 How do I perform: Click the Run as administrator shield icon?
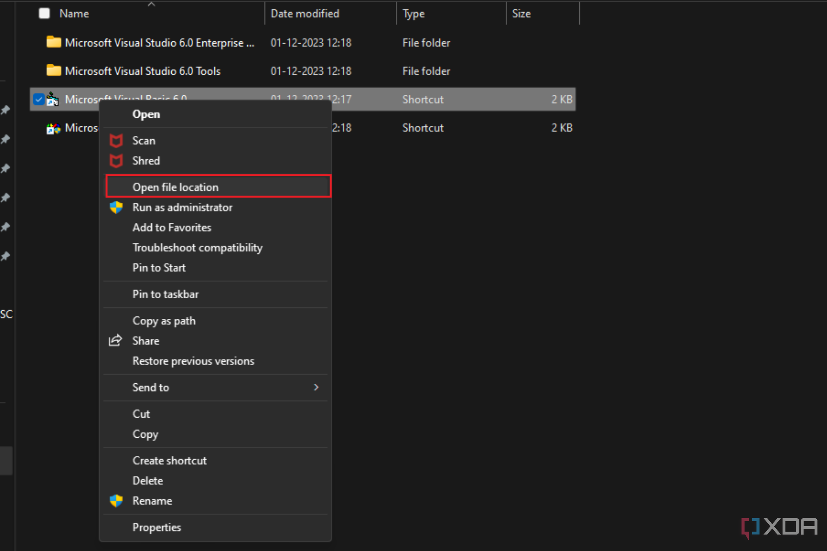coord(117,207)
